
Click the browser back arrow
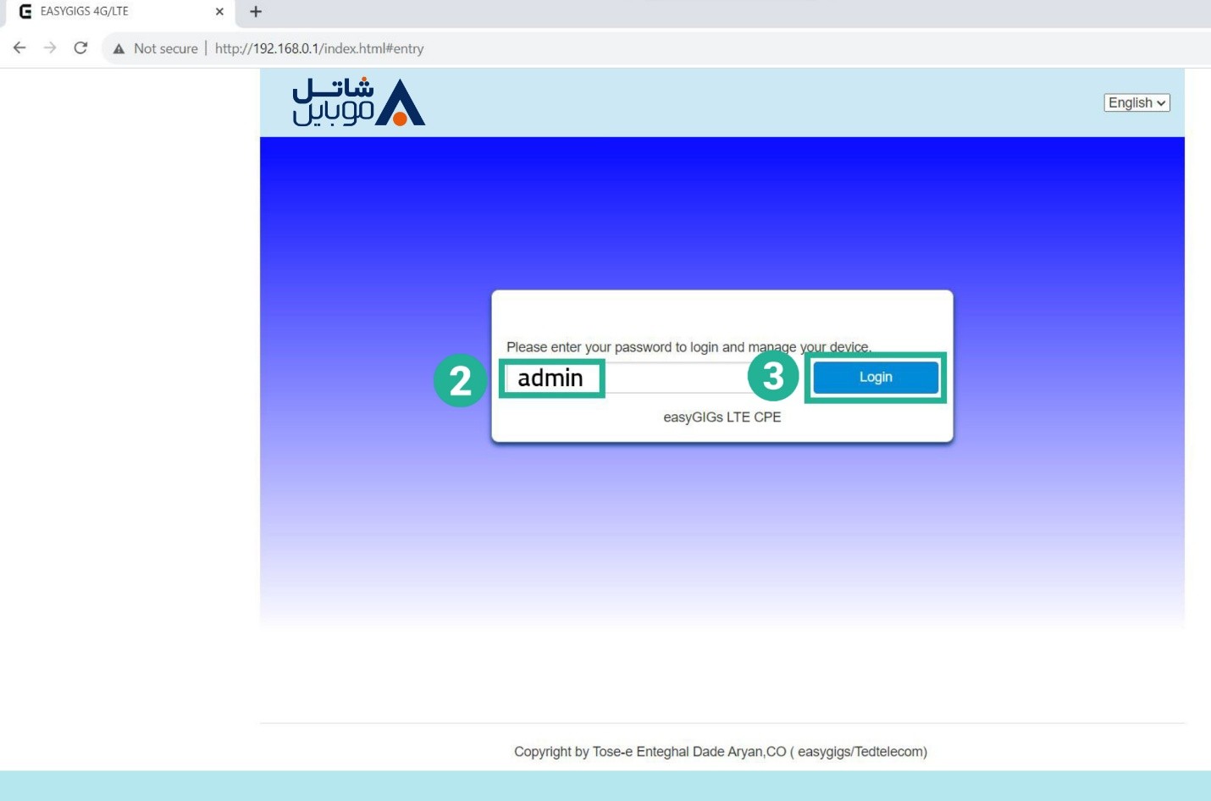tap(19, 48)
